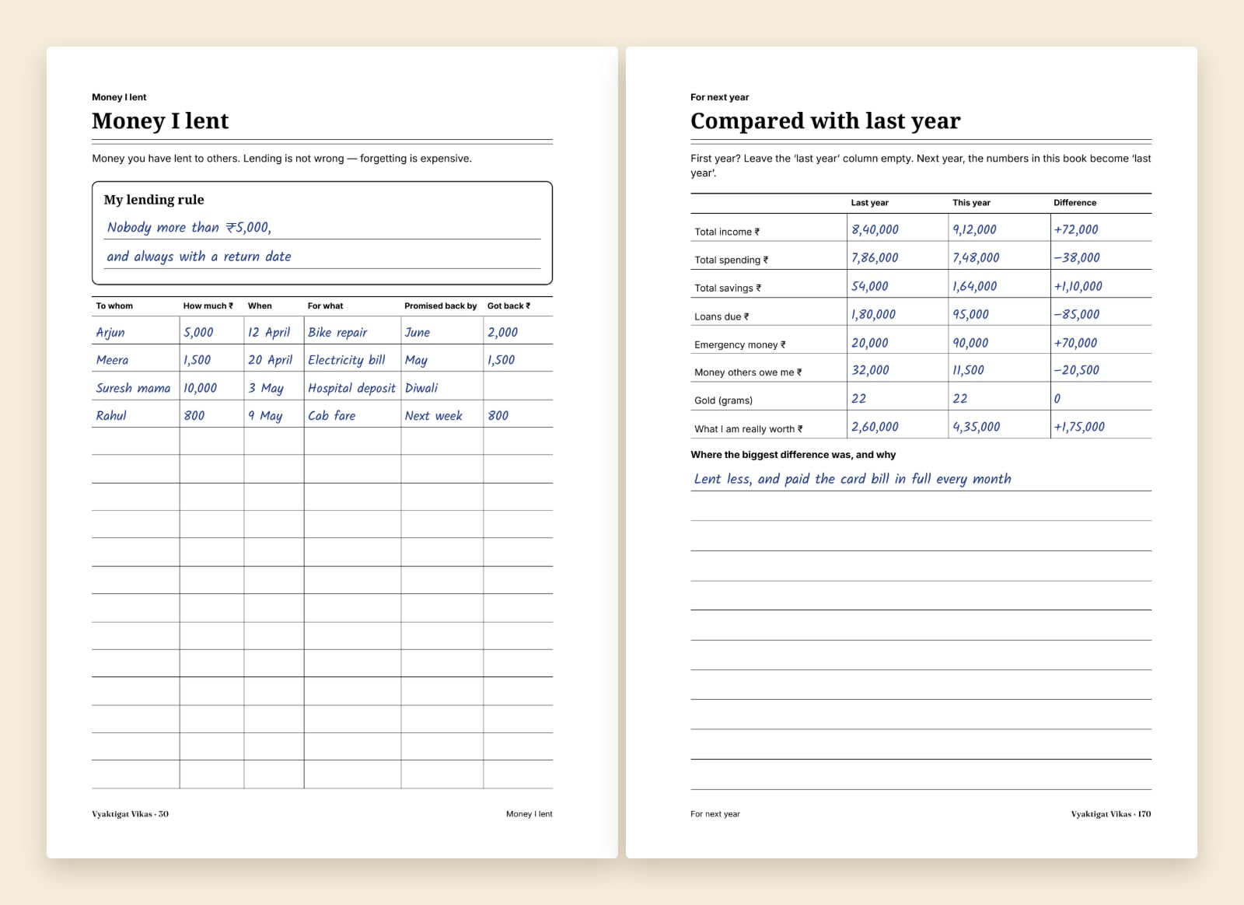1244x905 pixels.
Task: Click got back amount '2,000'
Action: 502,332
